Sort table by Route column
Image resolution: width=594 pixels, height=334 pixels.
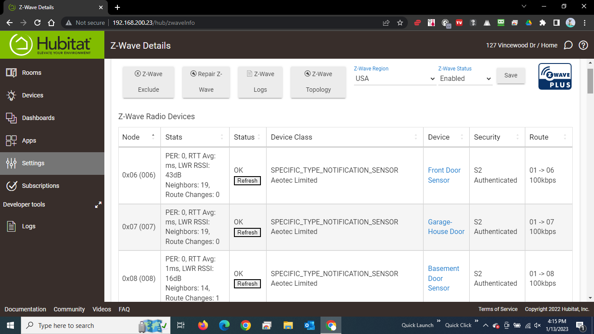point(548,137)
